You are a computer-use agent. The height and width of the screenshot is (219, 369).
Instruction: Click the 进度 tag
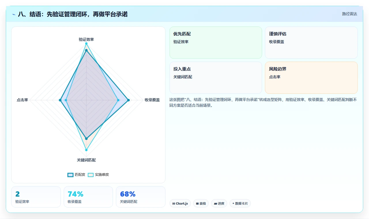[x=219, y=203]
